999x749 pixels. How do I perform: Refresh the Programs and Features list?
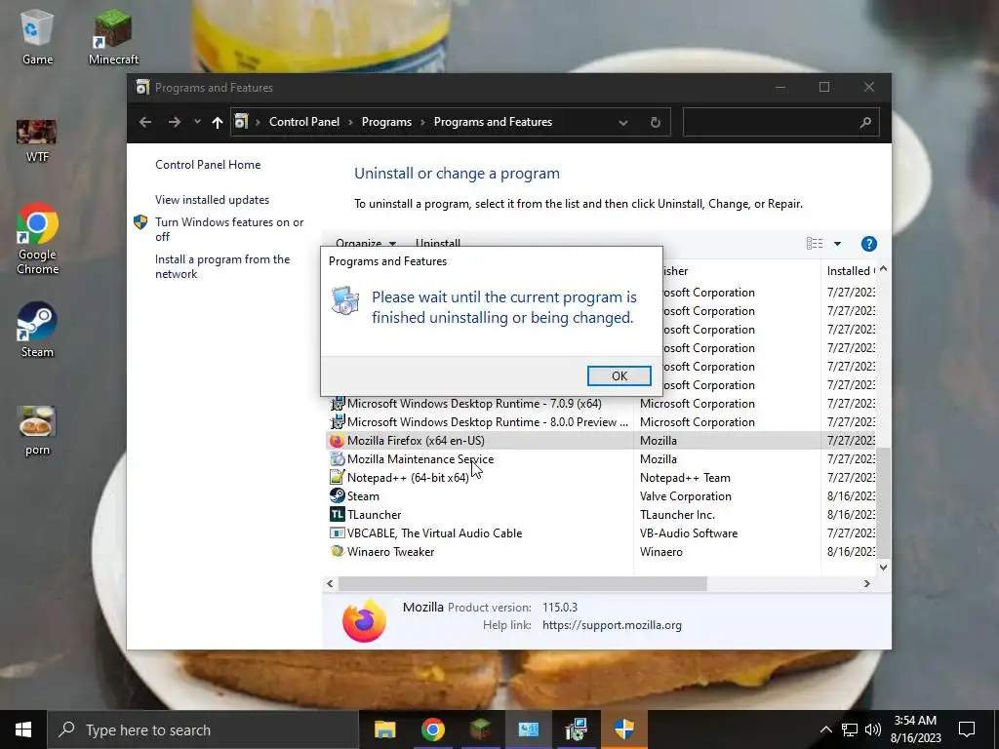(655, 122)
